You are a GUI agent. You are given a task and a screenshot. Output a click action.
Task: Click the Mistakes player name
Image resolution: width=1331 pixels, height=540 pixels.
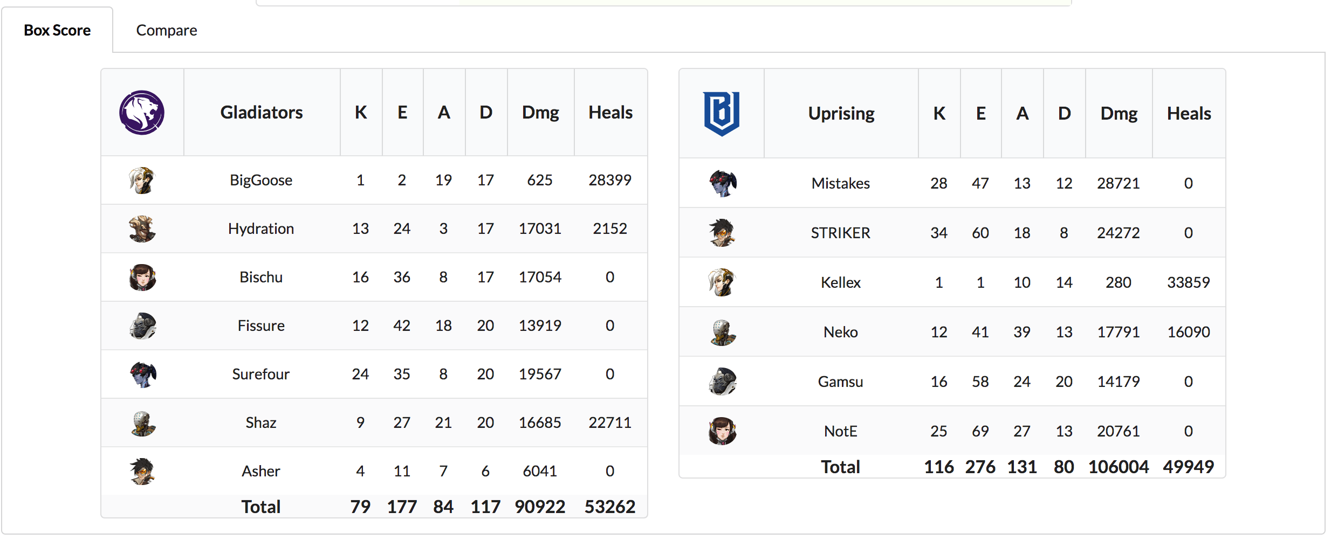841,183
